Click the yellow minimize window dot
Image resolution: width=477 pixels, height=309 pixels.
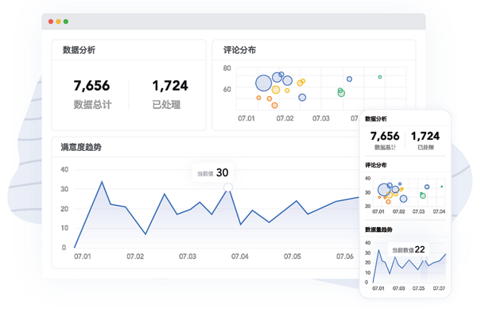coord(58,21)
